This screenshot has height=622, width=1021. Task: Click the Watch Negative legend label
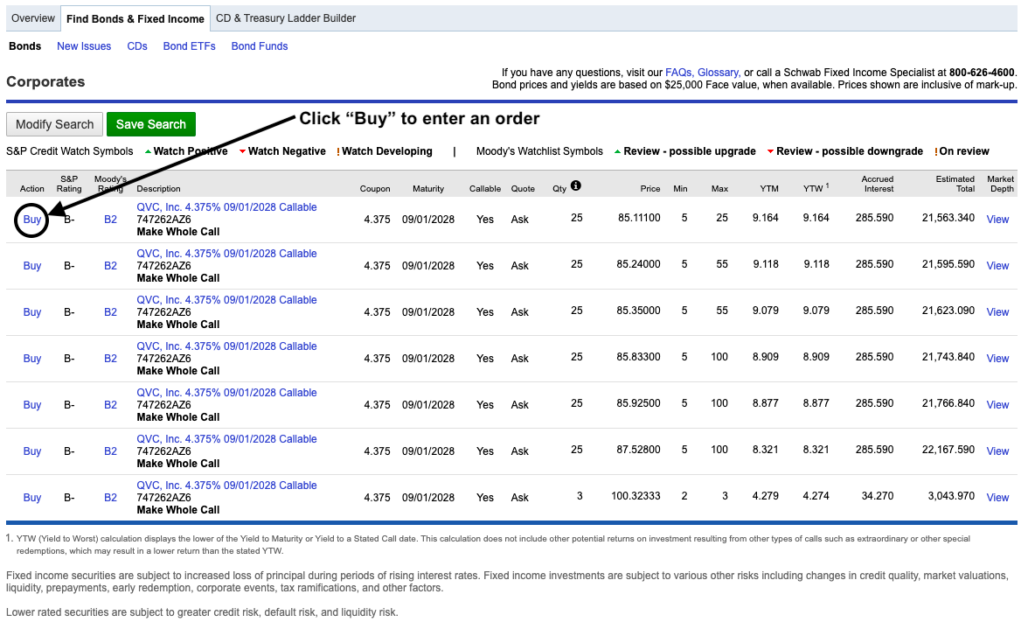point(287,151)
